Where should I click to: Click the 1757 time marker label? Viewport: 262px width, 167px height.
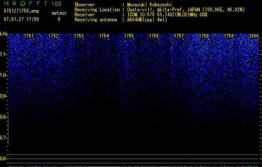pos(179,36)
